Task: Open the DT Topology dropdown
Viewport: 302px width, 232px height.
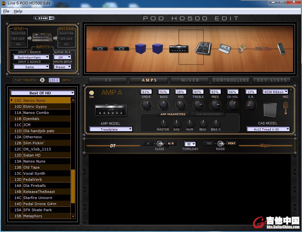Action: [x=190, y=144]
